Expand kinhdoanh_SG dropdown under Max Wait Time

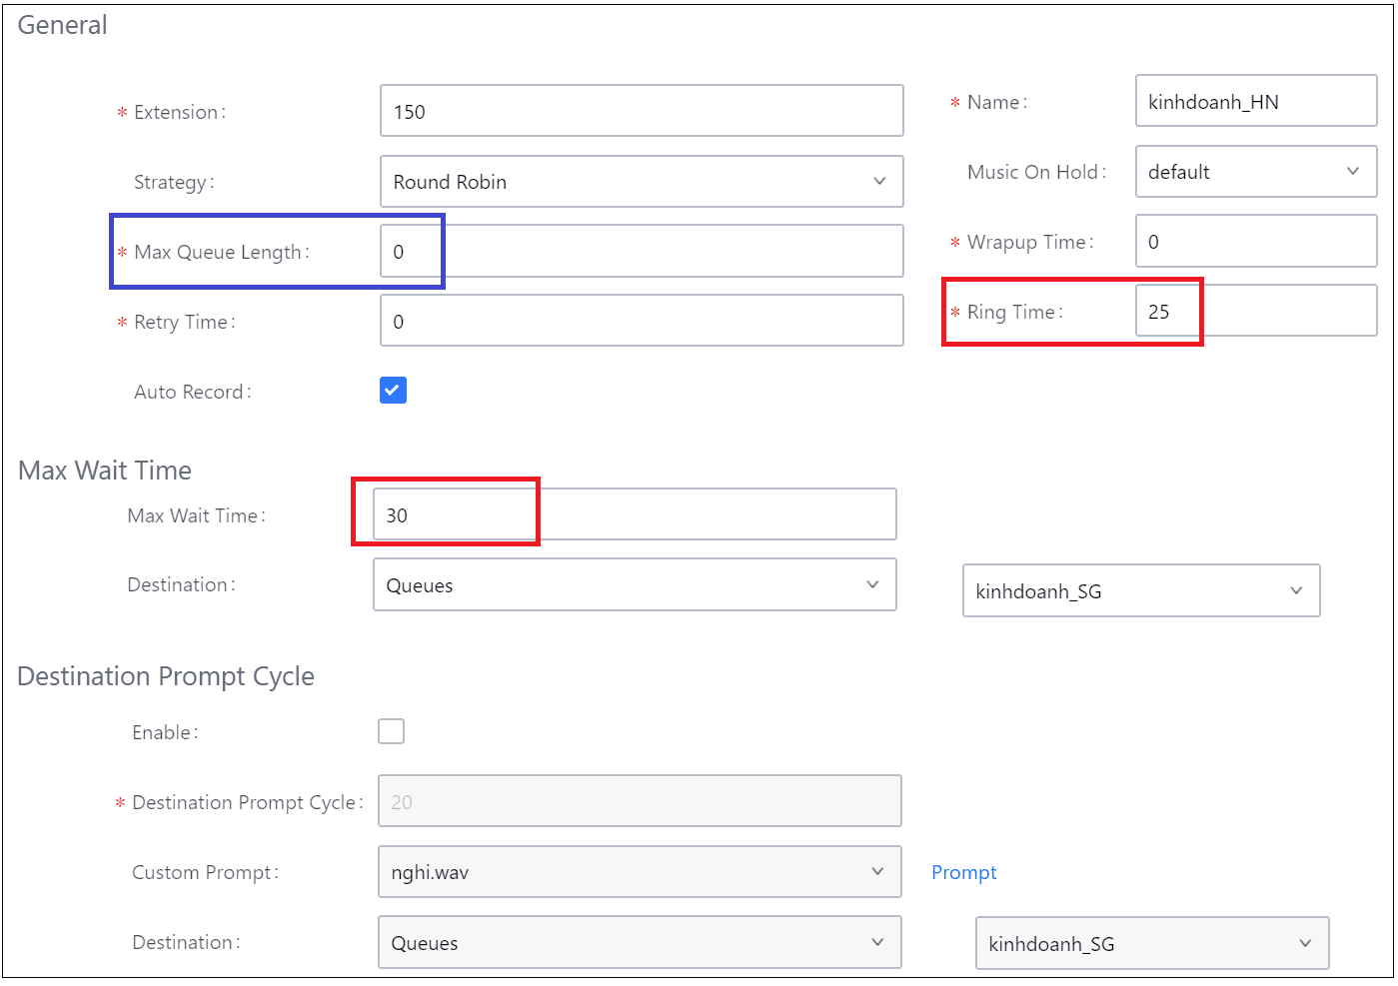point(1140,591)
